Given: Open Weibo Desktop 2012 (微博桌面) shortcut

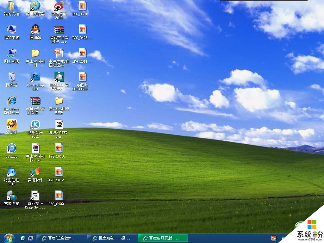Looking at the screenshot, I should click(59, 6).
